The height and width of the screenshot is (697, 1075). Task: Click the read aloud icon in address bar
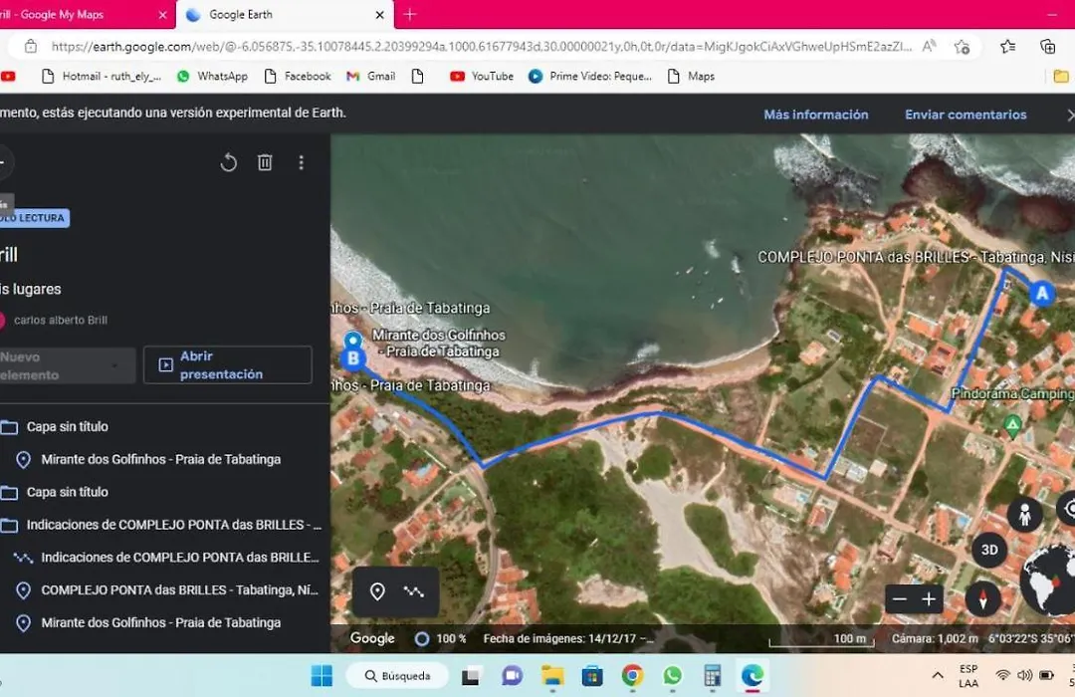pos(929,47)
